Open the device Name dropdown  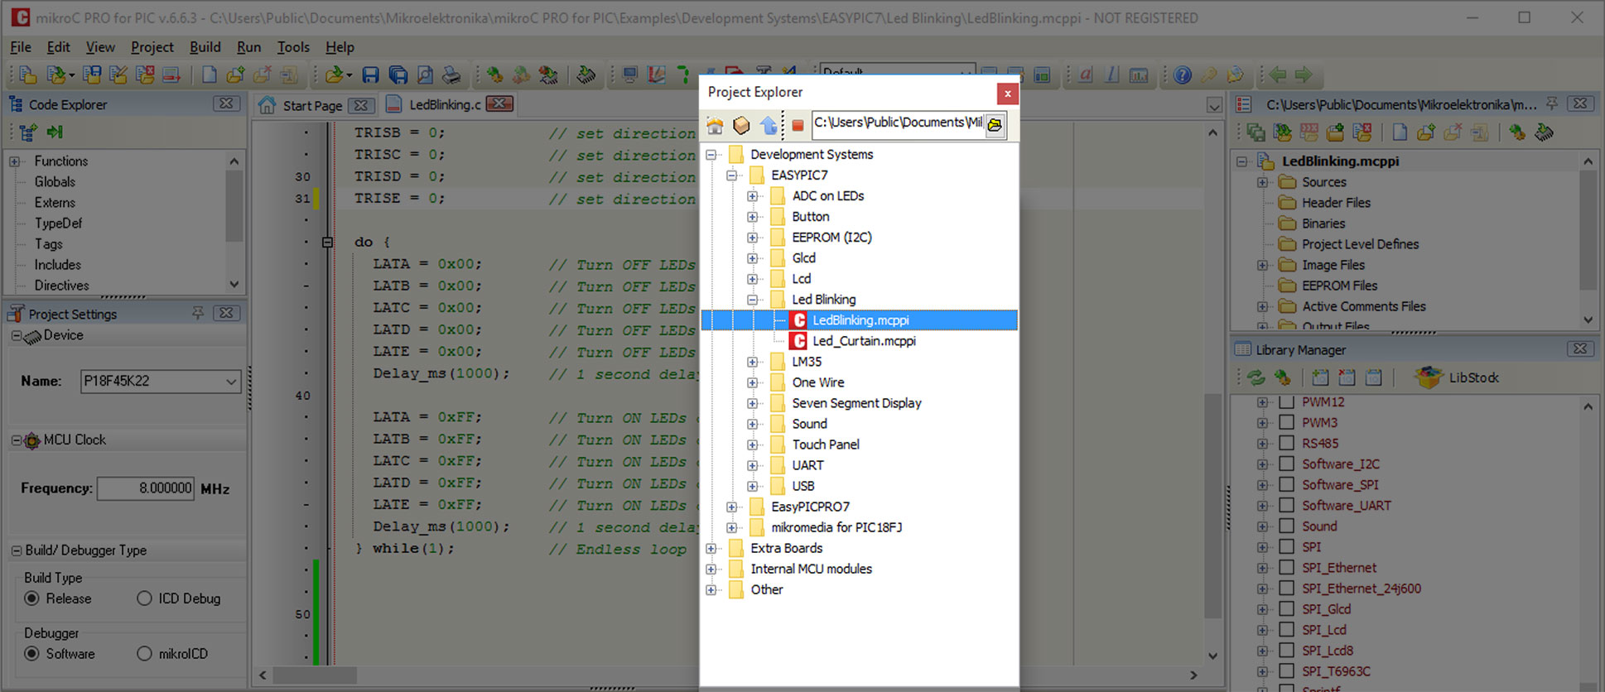point(231,382)
